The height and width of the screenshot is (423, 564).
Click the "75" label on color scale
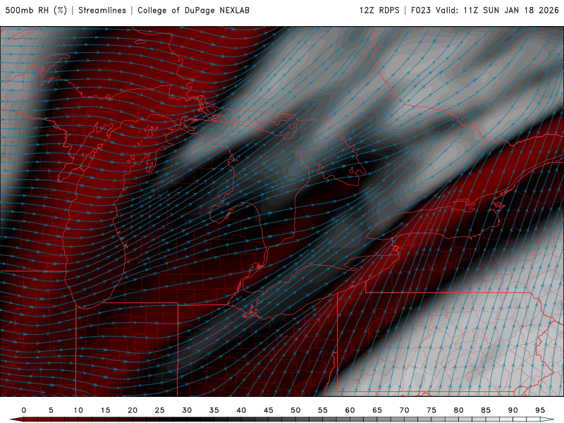tap(431, 410)
